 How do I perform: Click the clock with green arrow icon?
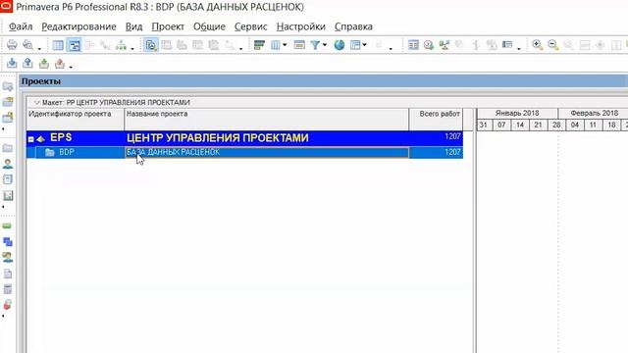coord(429,45)
